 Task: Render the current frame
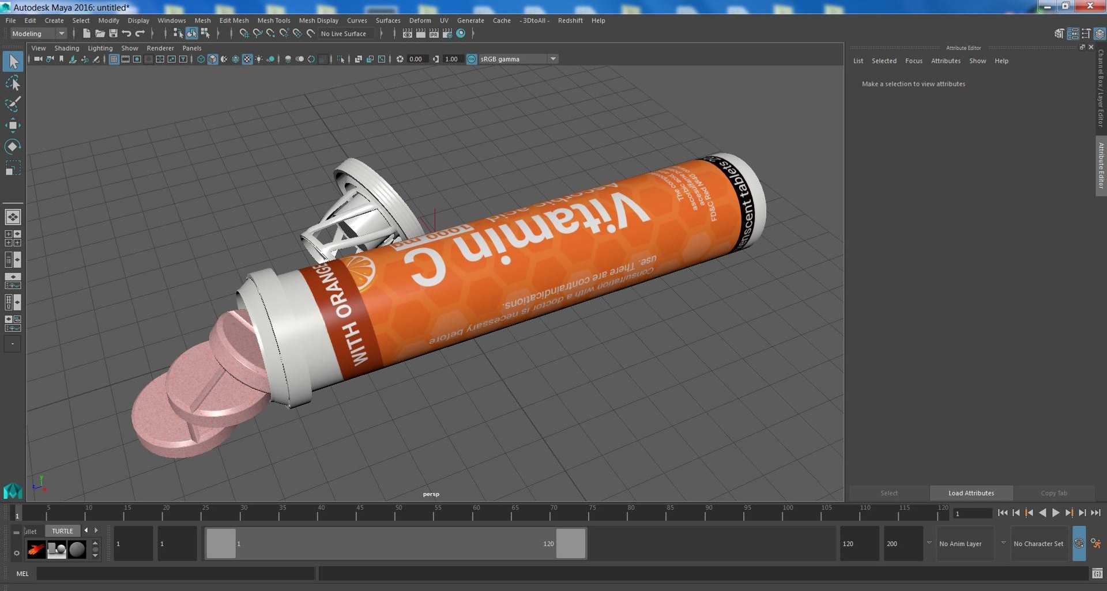420,33
